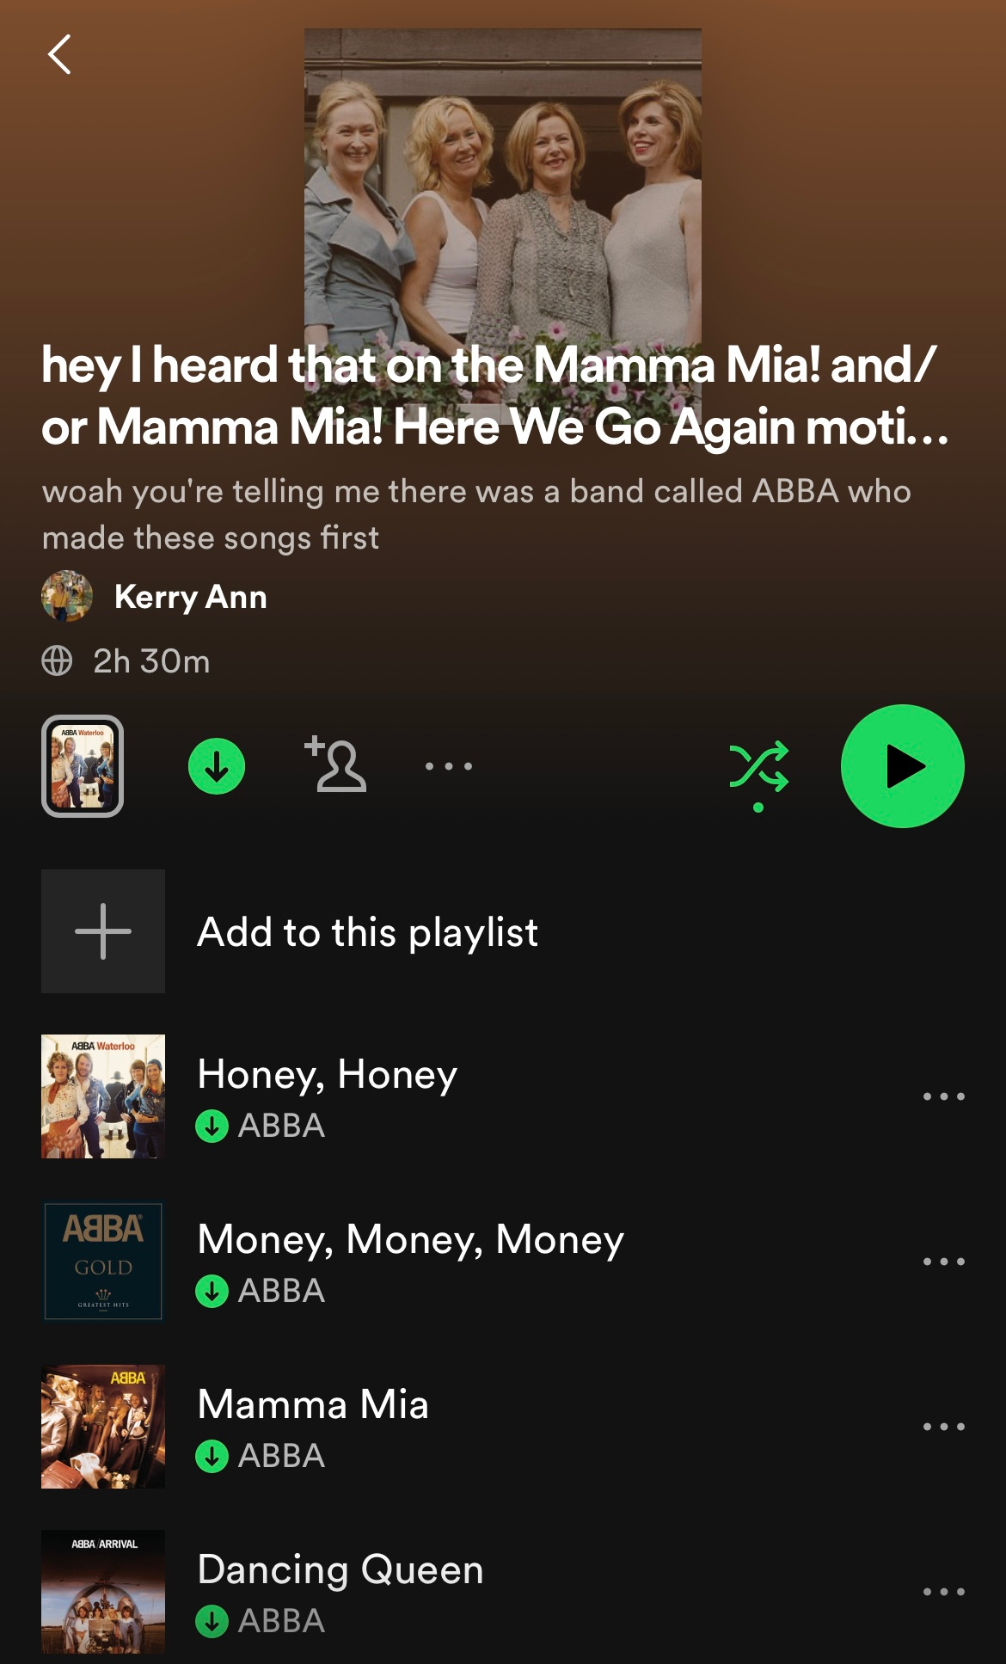Screen dimensions: 1006x1664
Task: Toggle shuffle mode on the playlist
Action: pos(758,766)
